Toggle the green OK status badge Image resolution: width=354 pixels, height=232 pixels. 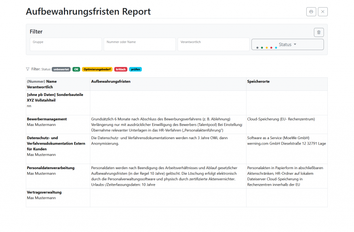tap(76, 69)
